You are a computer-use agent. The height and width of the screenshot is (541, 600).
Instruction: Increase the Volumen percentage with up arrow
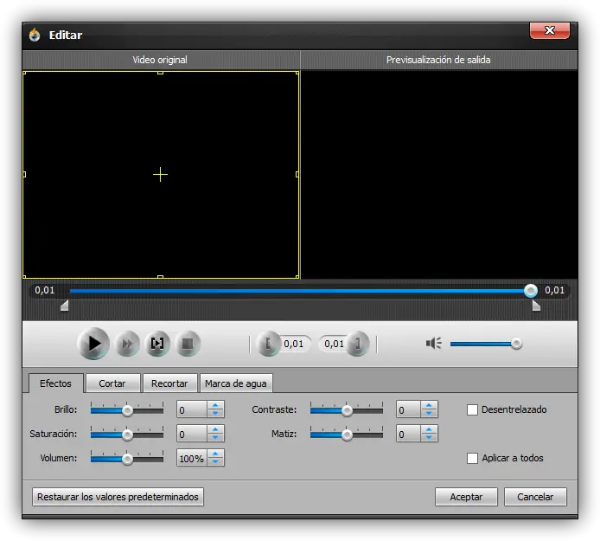(215, 454)
